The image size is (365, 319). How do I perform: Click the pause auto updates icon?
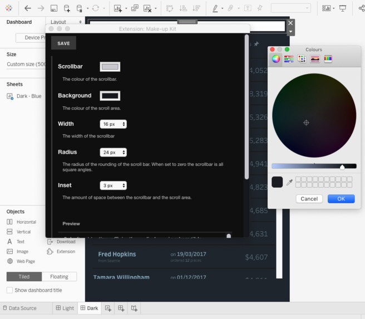[80, 8]
